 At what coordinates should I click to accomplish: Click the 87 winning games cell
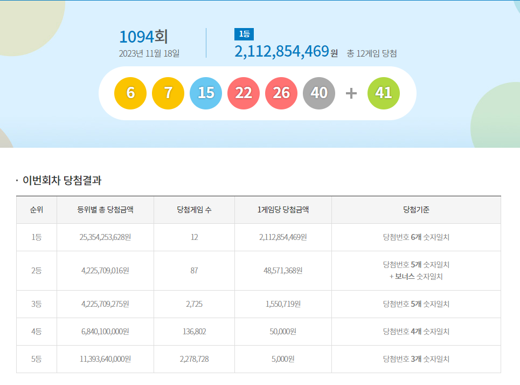click(x=194, y=271)
